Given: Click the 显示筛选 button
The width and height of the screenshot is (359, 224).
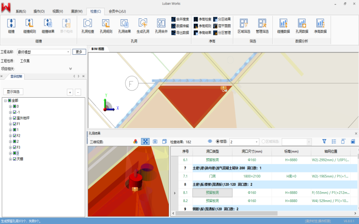Looking at the screenshot, I should click(x=13, y=92).
